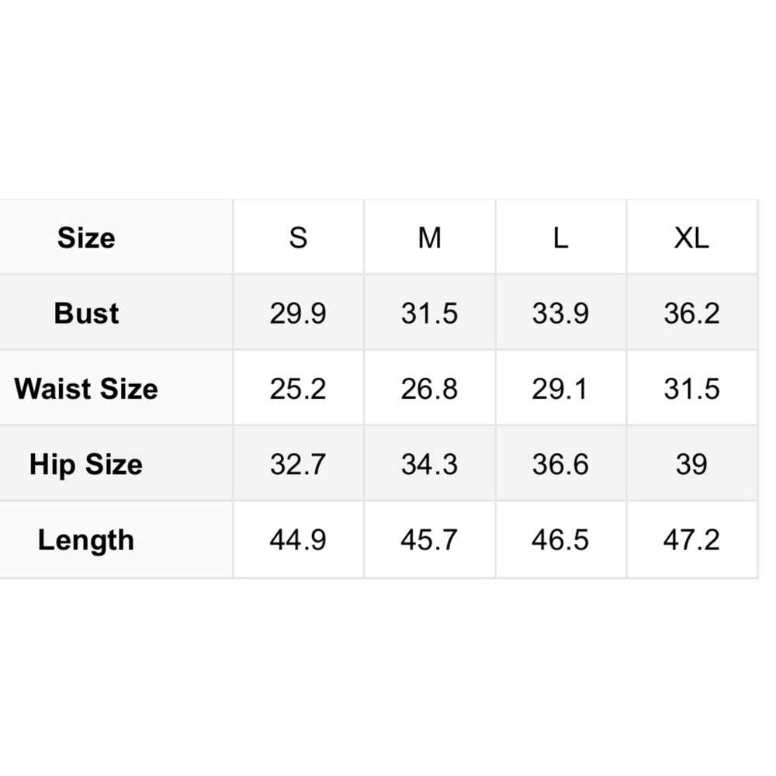Click the 47.2 length measurement
Screen dimensions: 776x776
pos(691,540)
